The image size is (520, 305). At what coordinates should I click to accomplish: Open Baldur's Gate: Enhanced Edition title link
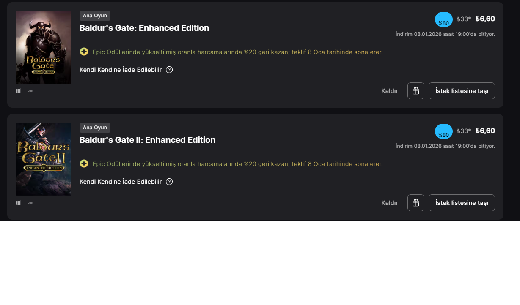(x=144, y=28)
